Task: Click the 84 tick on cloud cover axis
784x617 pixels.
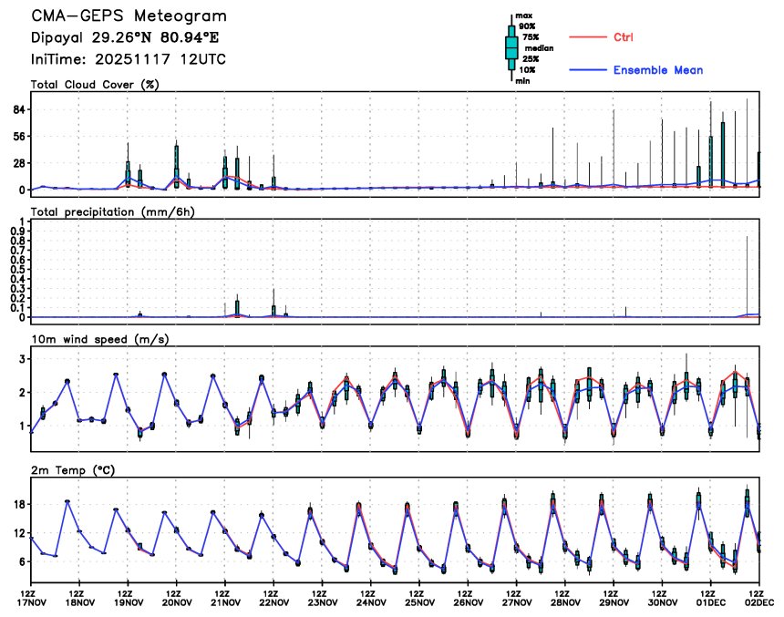Action: click(18, 109)
